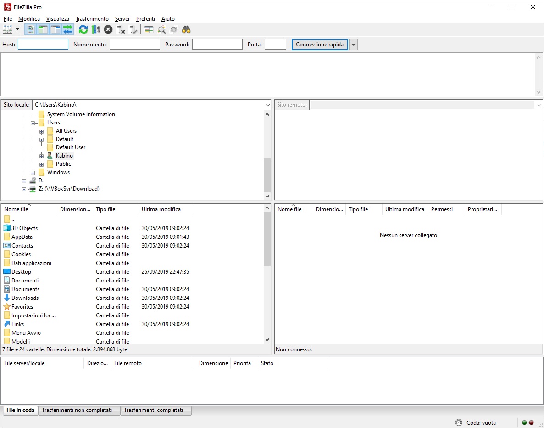This screenshot has height=428, width=544.
Task: Focus the Nome utente field
Action: pos(134,45)
